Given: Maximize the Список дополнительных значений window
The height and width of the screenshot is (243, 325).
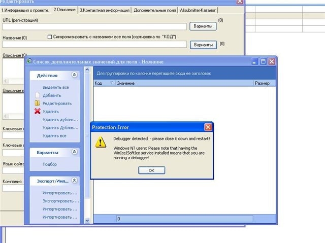Looking at the screenshot, I should pyautogui.click(x=263, y=61).
